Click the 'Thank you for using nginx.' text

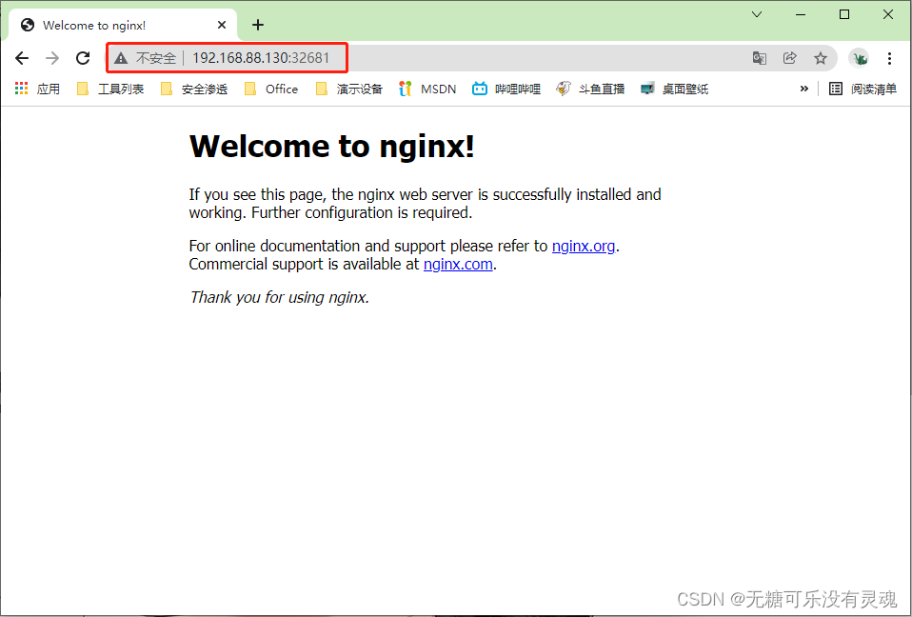coord(279,297)
